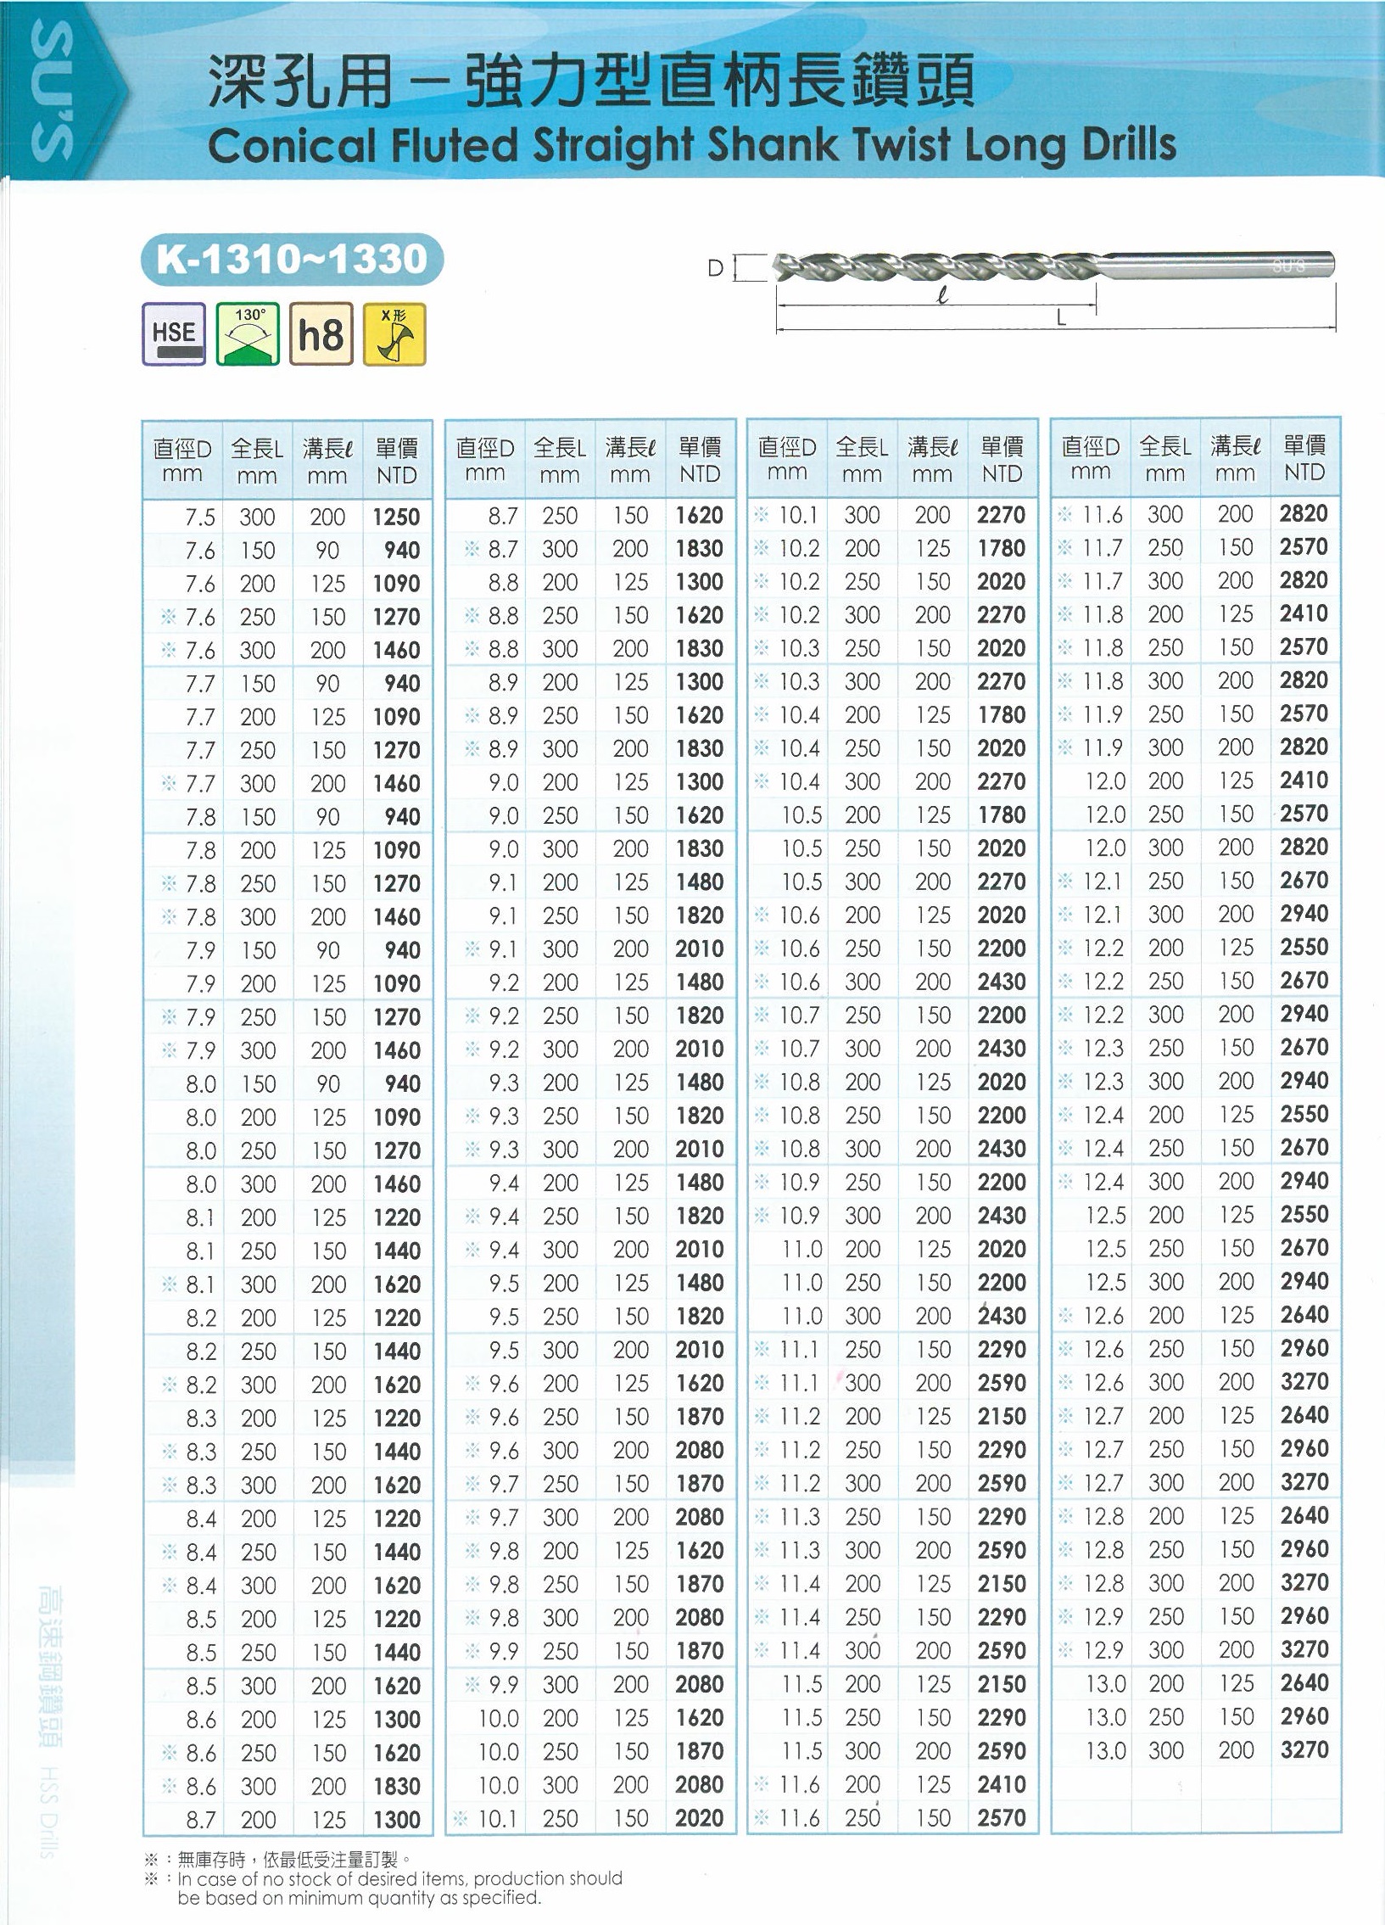1385x1925 pixels.
Task: Click the L overall length label on diagram
Action: [x=1061, y=320]
